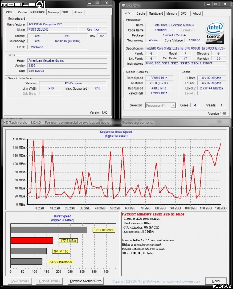This screenshot has height=289, width=233.
Task: Open About tab in left CPU-Z window
Action: (x=78, y=12)
